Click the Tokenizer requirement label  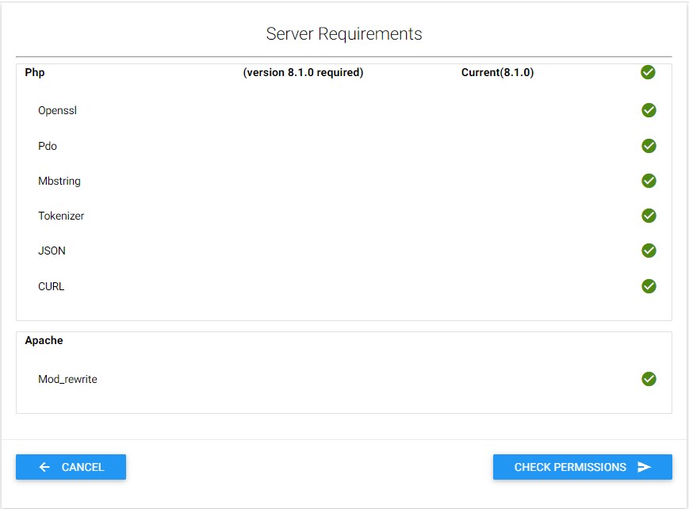(x=61, y=216)
